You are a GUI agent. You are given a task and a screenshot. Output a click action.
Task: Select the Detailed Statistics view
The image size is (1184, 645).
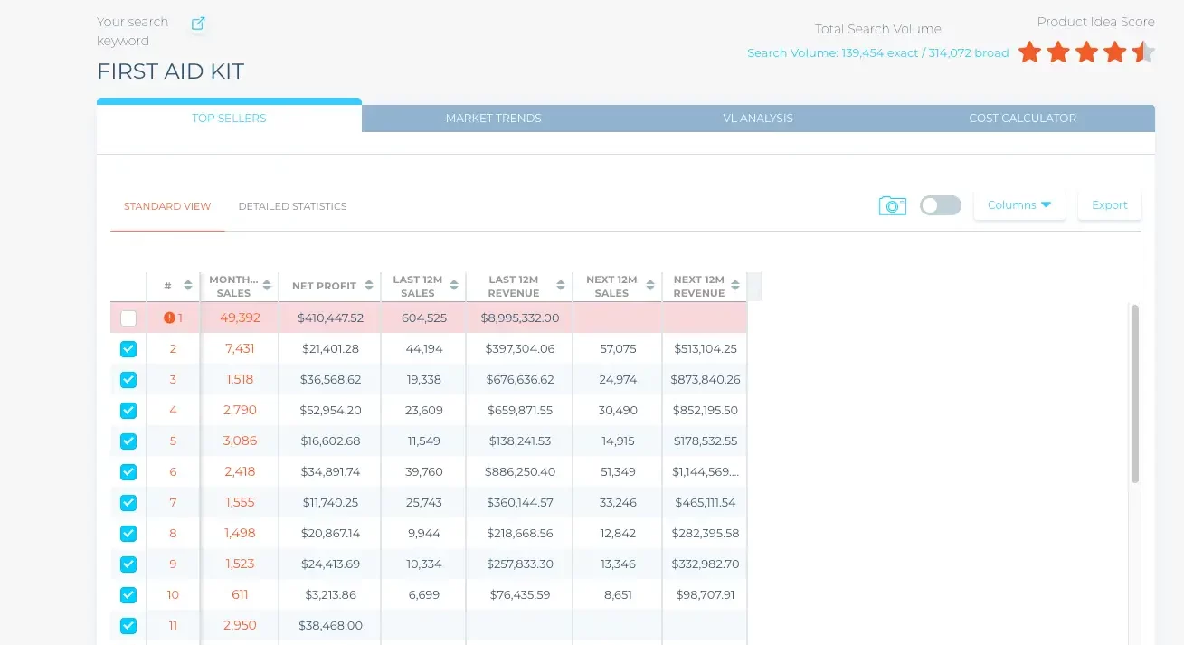tap(292, 206)
